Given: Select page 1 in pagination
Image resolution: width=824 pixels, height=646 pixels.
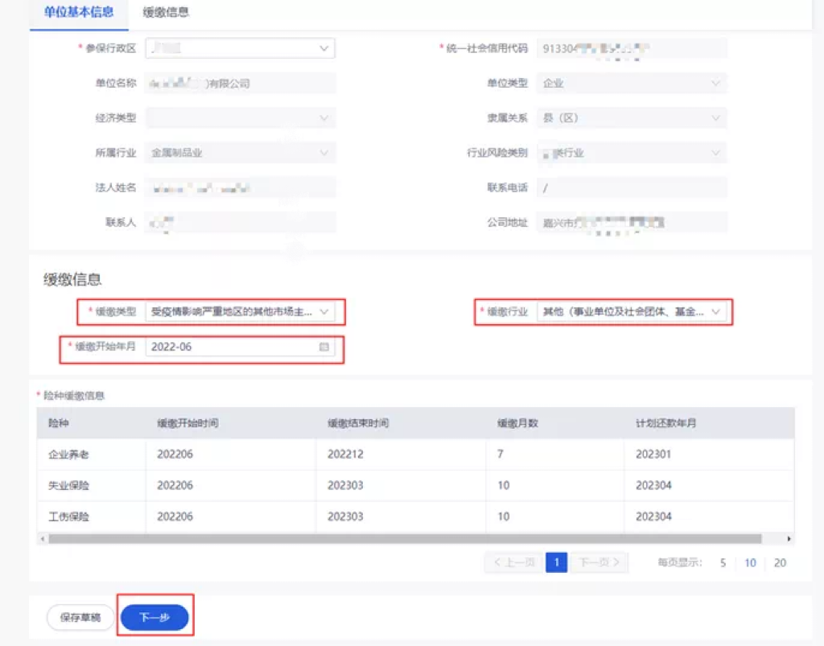Looking at the screenshot, I should (556, 562).
